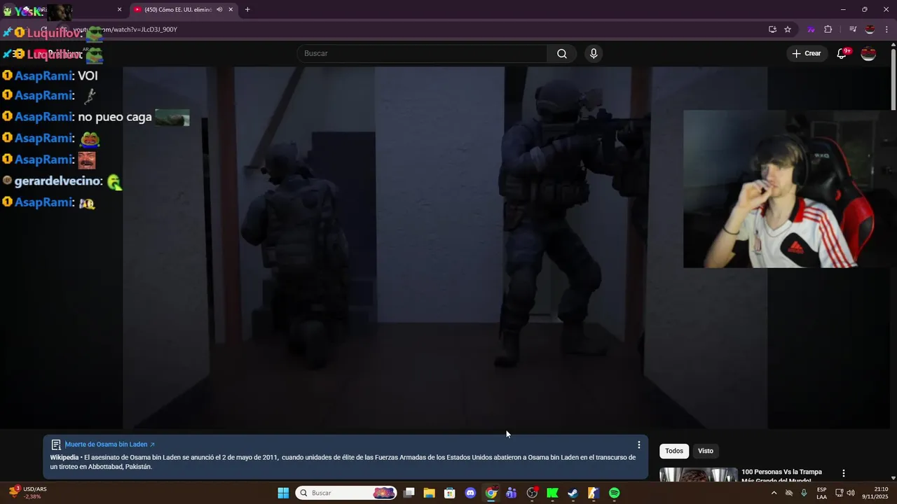
Task: Click the browser address bar URL
Action: (x=126, y=29)
